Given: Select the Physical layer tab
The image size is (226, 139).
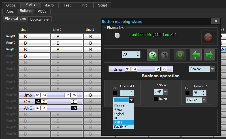Looking at the screenshot, I should point(15,19).
